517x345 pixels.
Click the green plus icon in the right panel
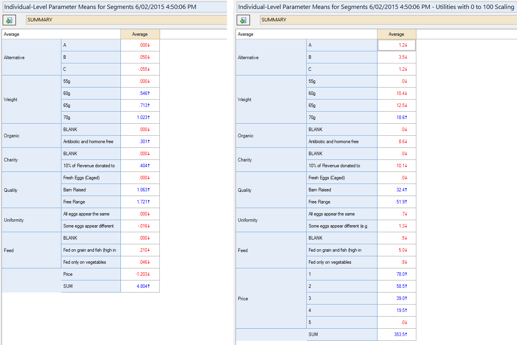pyautogui.click(x=243, y=20)
